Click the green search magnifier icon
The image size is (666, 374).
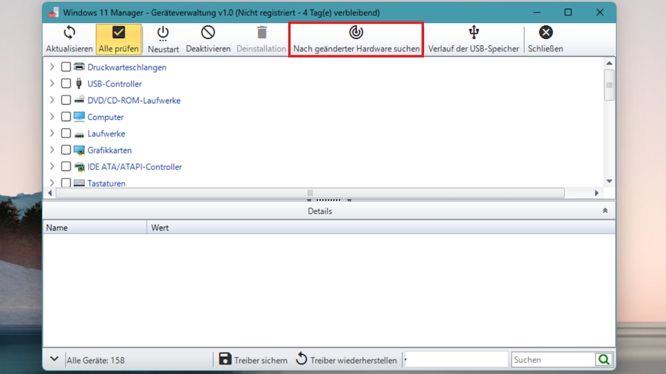(603, 360)
